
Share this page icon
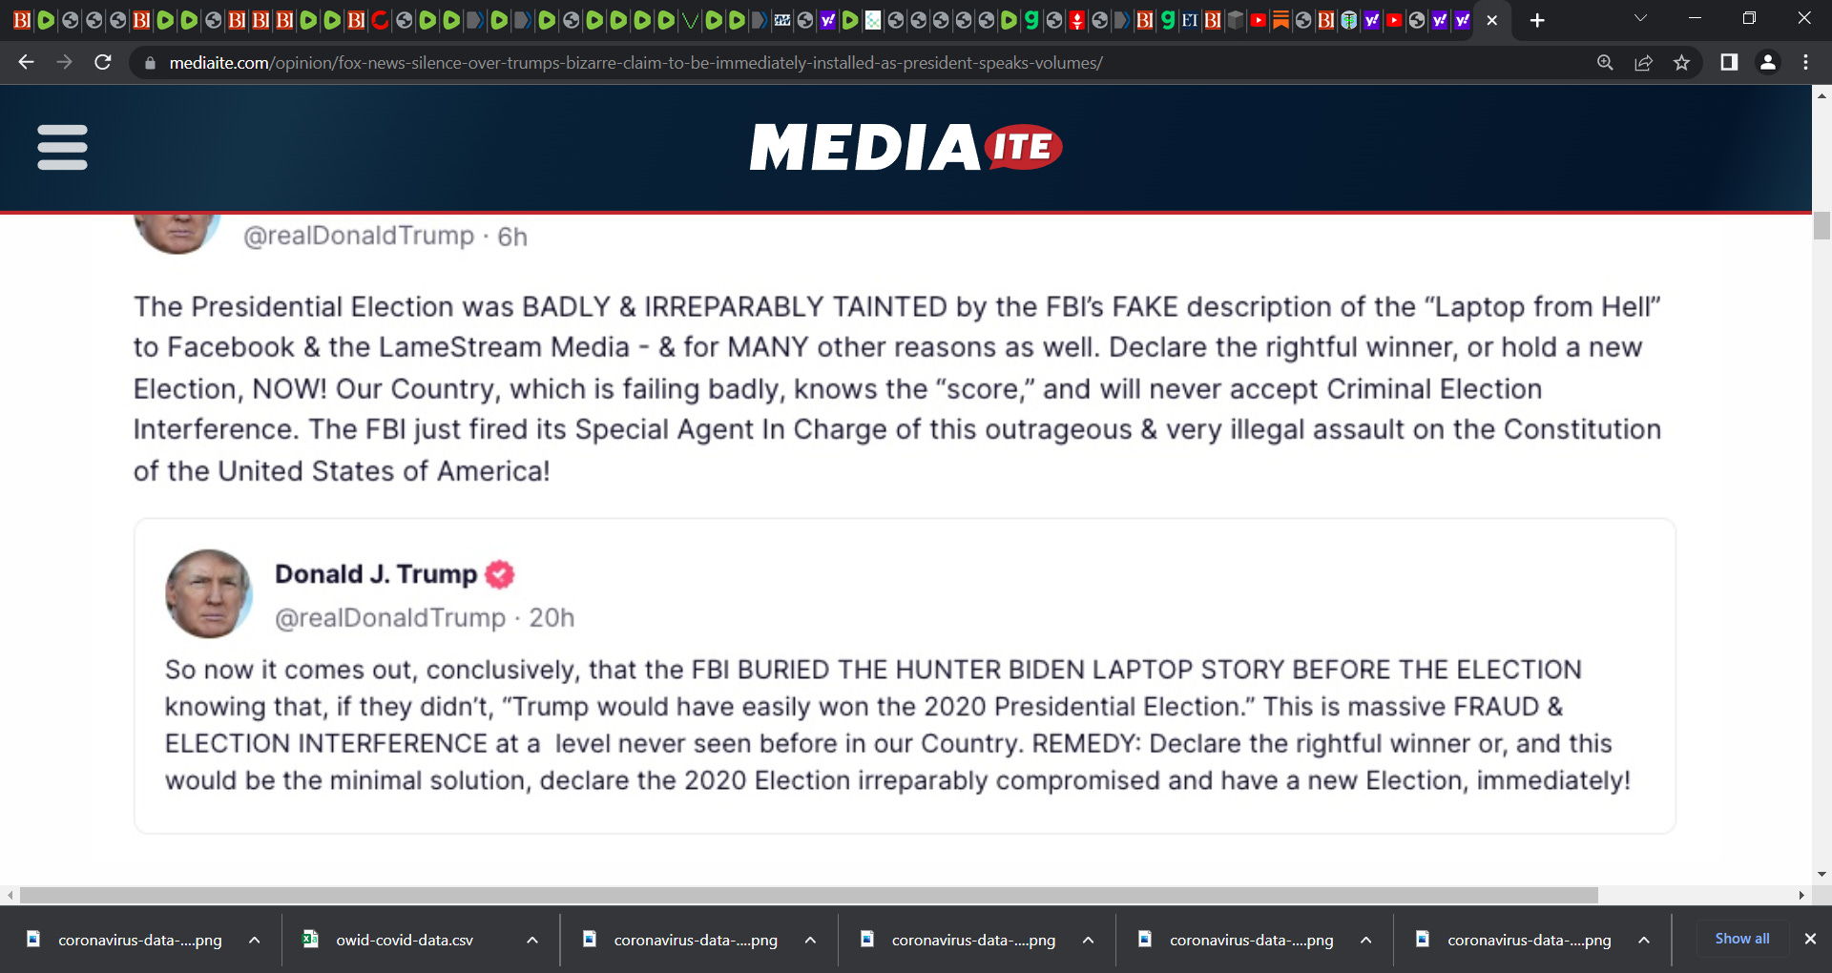coord(1643,63)
